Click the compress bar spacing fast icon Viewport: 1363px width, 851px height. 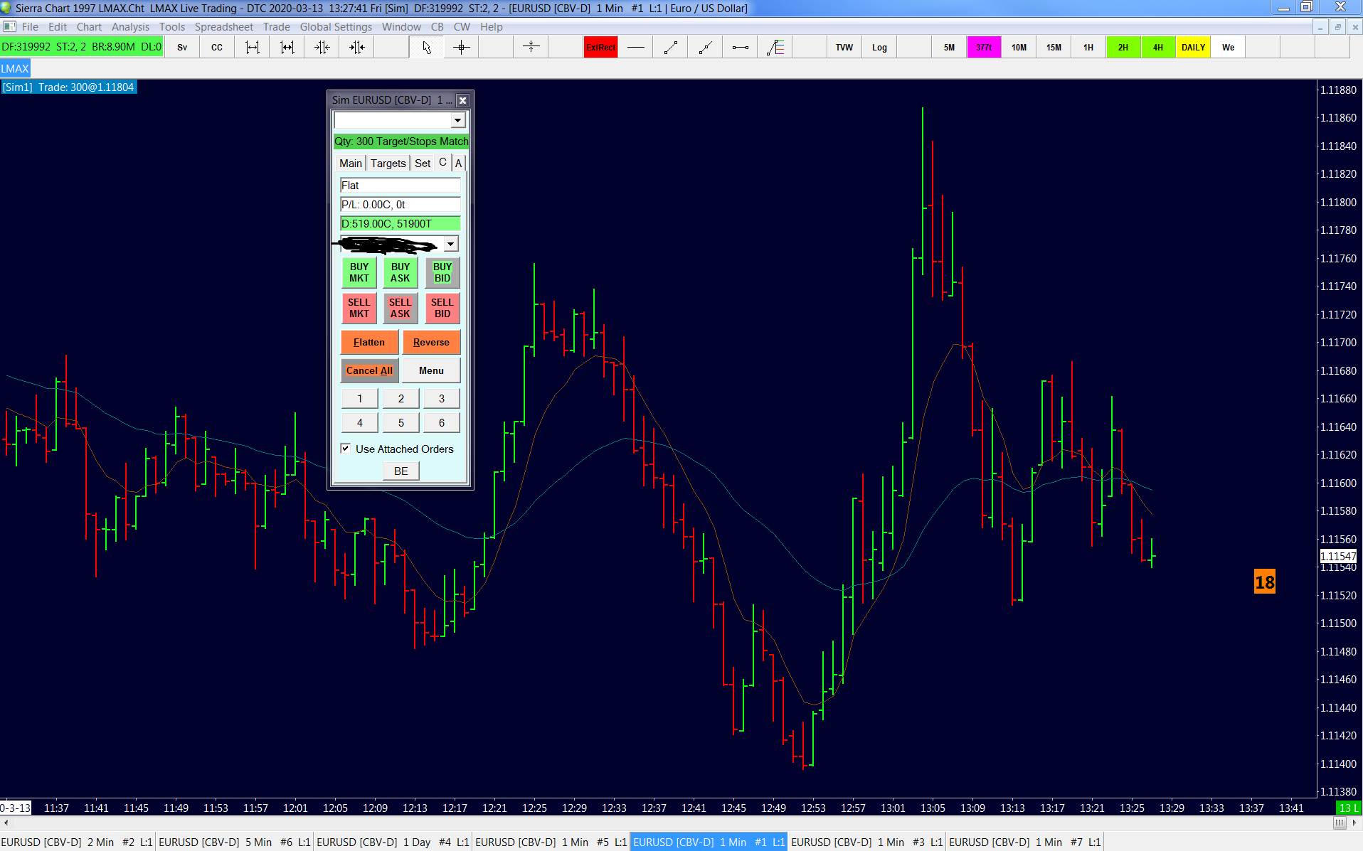point(356,48)
